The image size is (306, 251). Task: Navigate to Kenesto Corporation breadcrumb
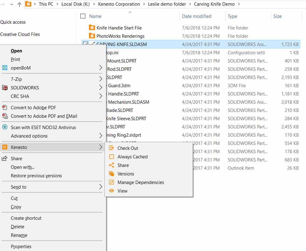coord(119,4)
